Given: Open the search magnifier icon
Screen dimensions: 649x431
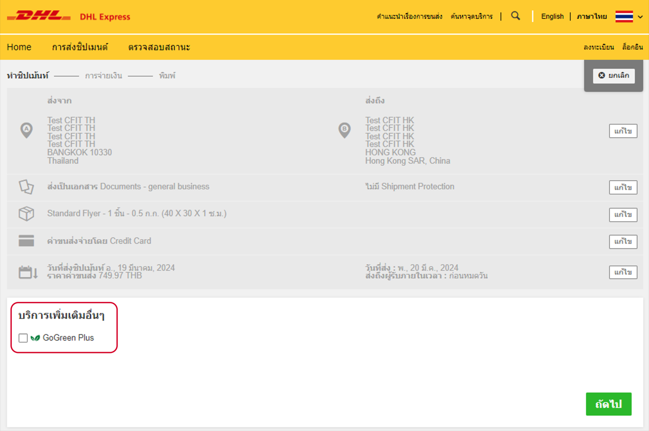Looking at the screenshot, I should pyautogui.click(x=515, y=16).
